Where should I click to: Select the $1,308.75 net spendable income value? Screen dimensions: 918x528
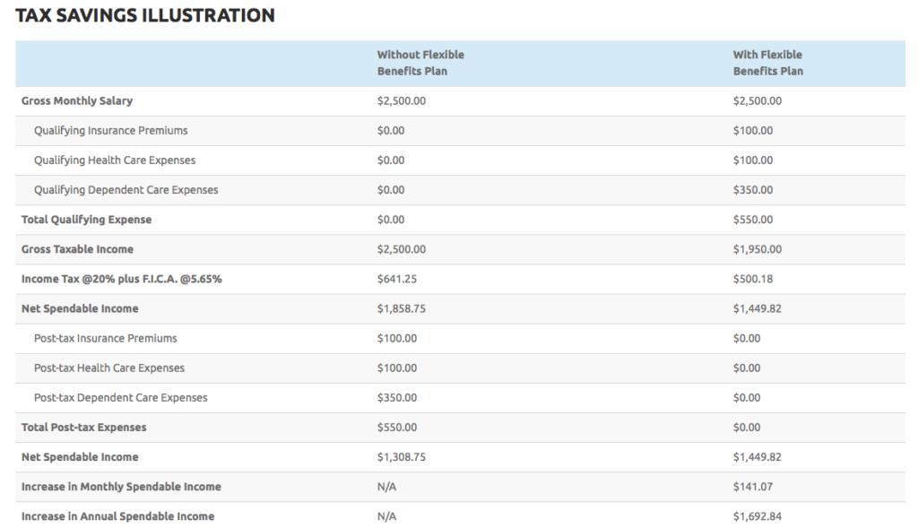pyautogui.click(x=402, y=457)
